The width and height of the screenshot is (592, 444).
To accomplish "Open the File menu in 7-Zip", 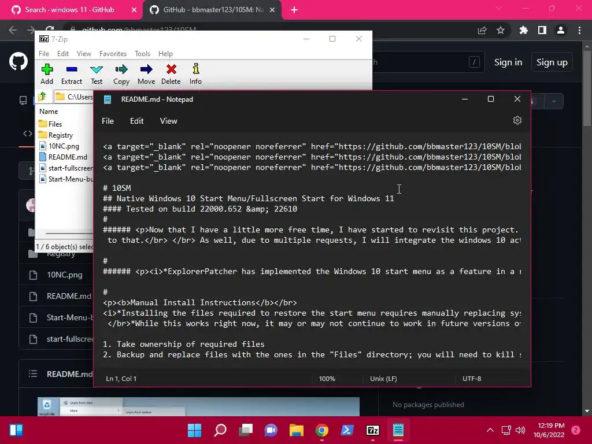I will tap(44, 54).
